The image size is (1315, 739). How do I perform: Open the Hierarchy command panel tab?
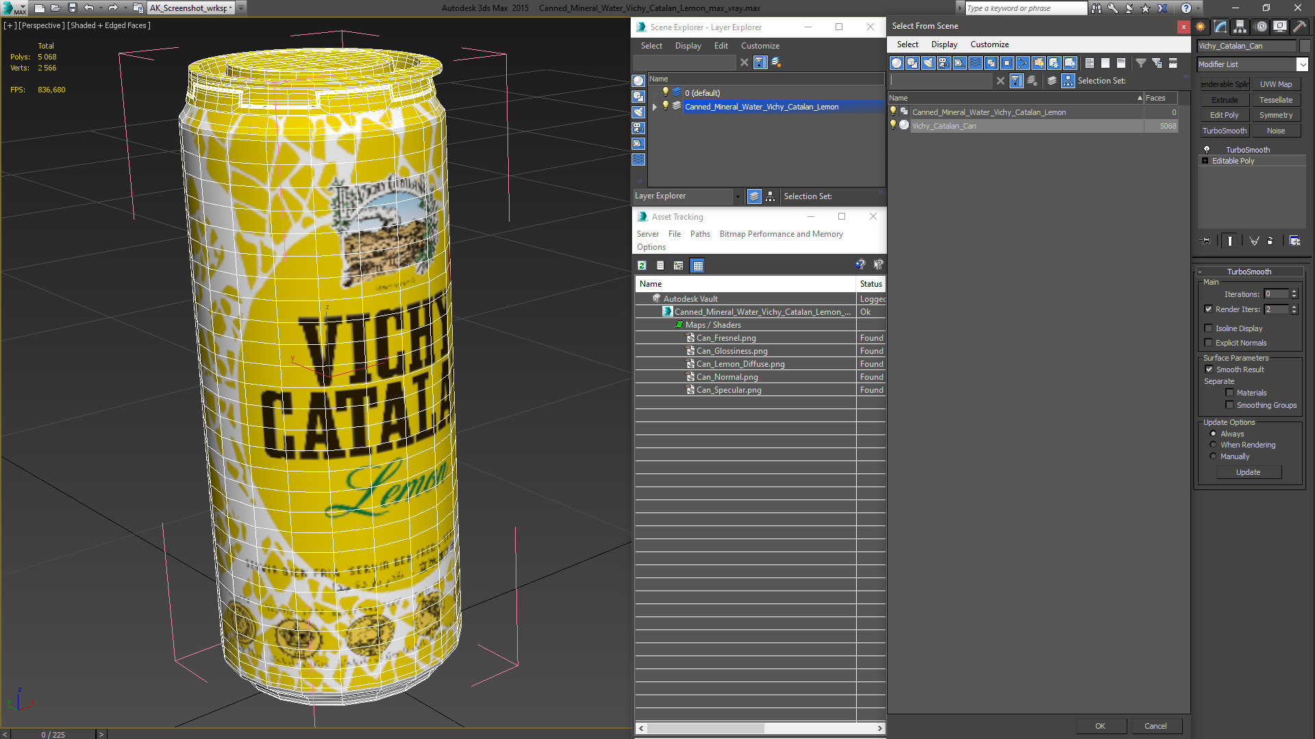pyautogui.click(x=1240, y=27)
